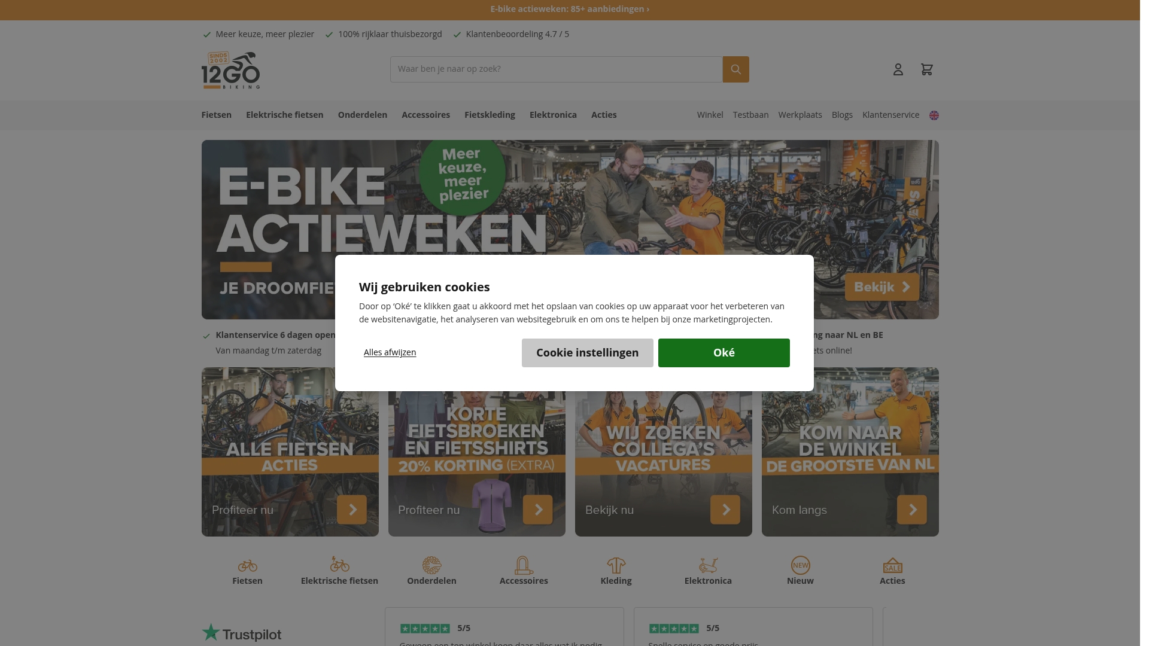
Task: Open the Werkplaats link
Action: pyautogui.click(x=800, y=115)
